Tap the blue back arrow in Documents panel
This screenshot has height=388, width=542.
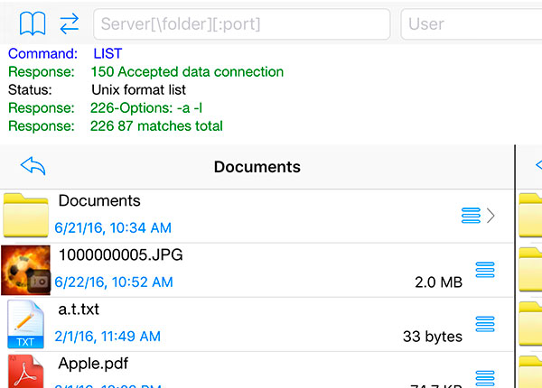tap(33, 166)
